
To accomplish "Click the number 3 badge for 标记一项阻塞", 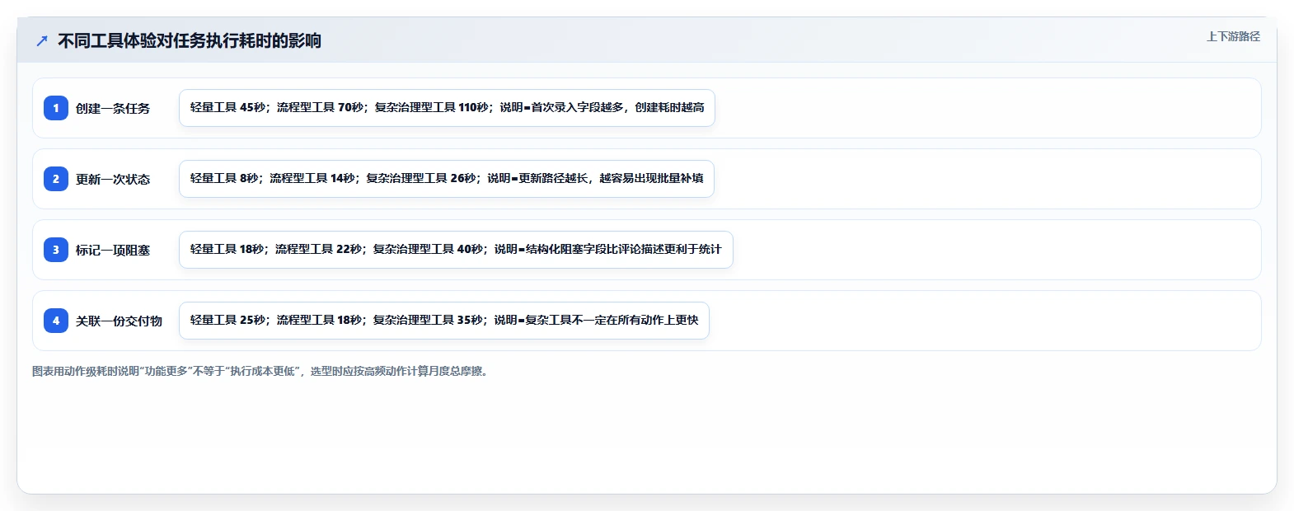I will click(56, 250).
